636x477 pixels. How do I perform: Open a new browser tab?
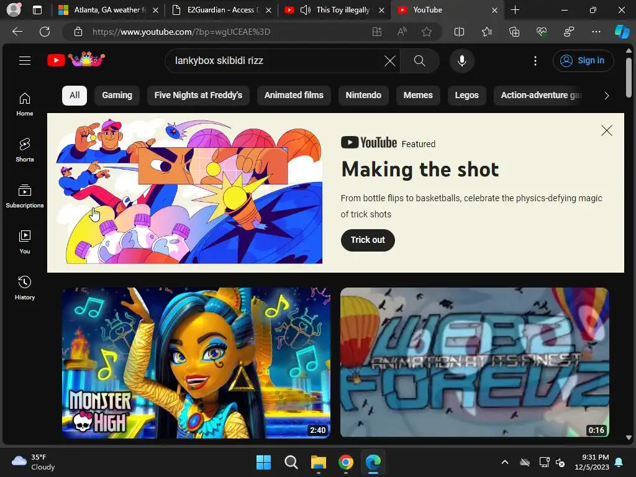coord(515,10)
